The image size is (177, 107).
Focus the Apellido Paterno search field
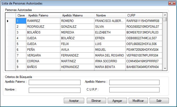(x=55, y=82)
